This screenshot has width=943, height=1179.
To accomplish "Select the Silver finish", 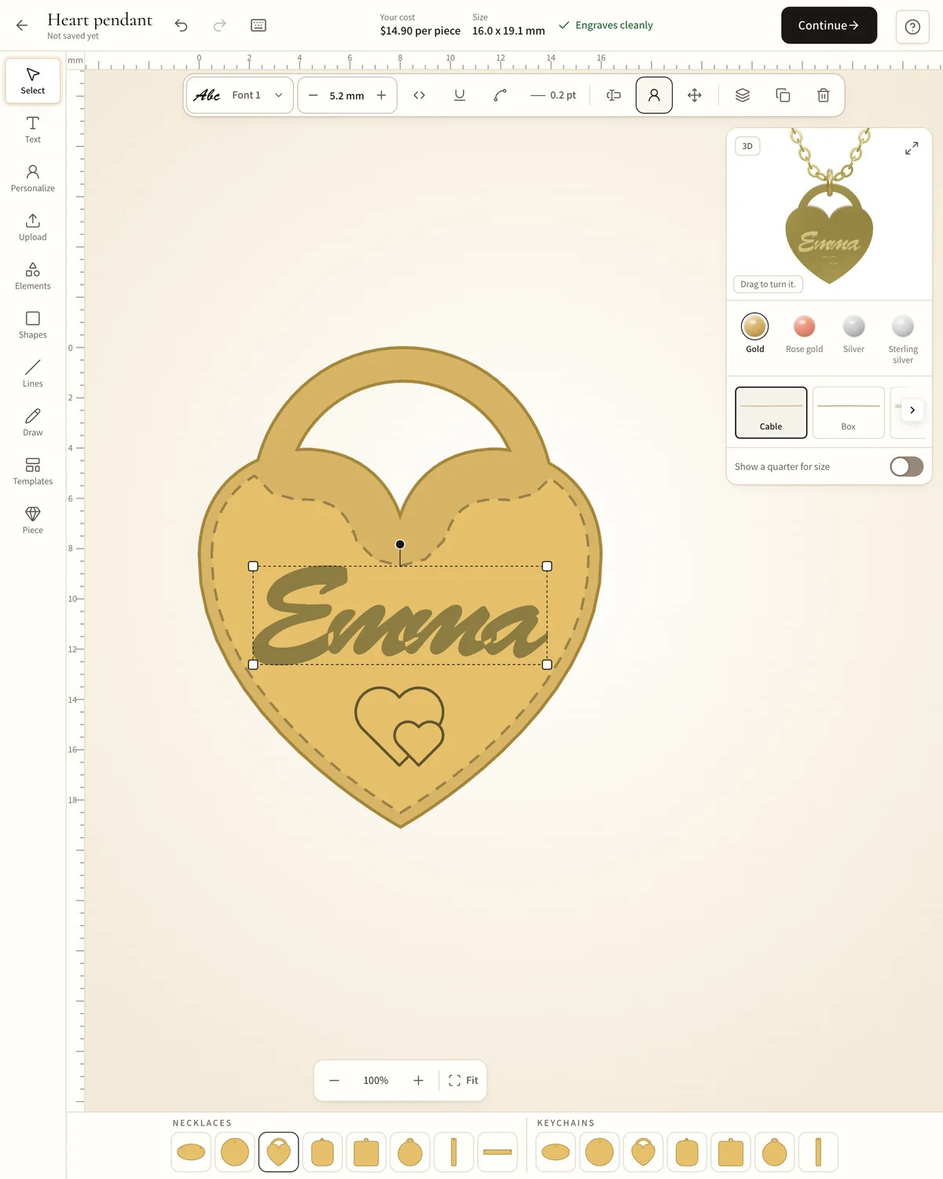I will tap(853, 333).
